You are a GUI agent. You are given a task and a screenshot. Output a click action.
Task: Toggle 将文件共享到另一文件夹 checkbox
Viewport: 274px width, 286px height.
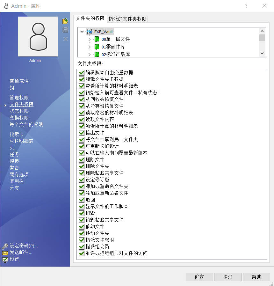coord(82,140)
